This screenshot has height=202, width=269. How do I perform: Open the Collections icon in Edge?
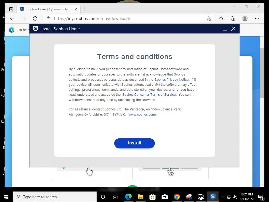(x=233, y=18)
